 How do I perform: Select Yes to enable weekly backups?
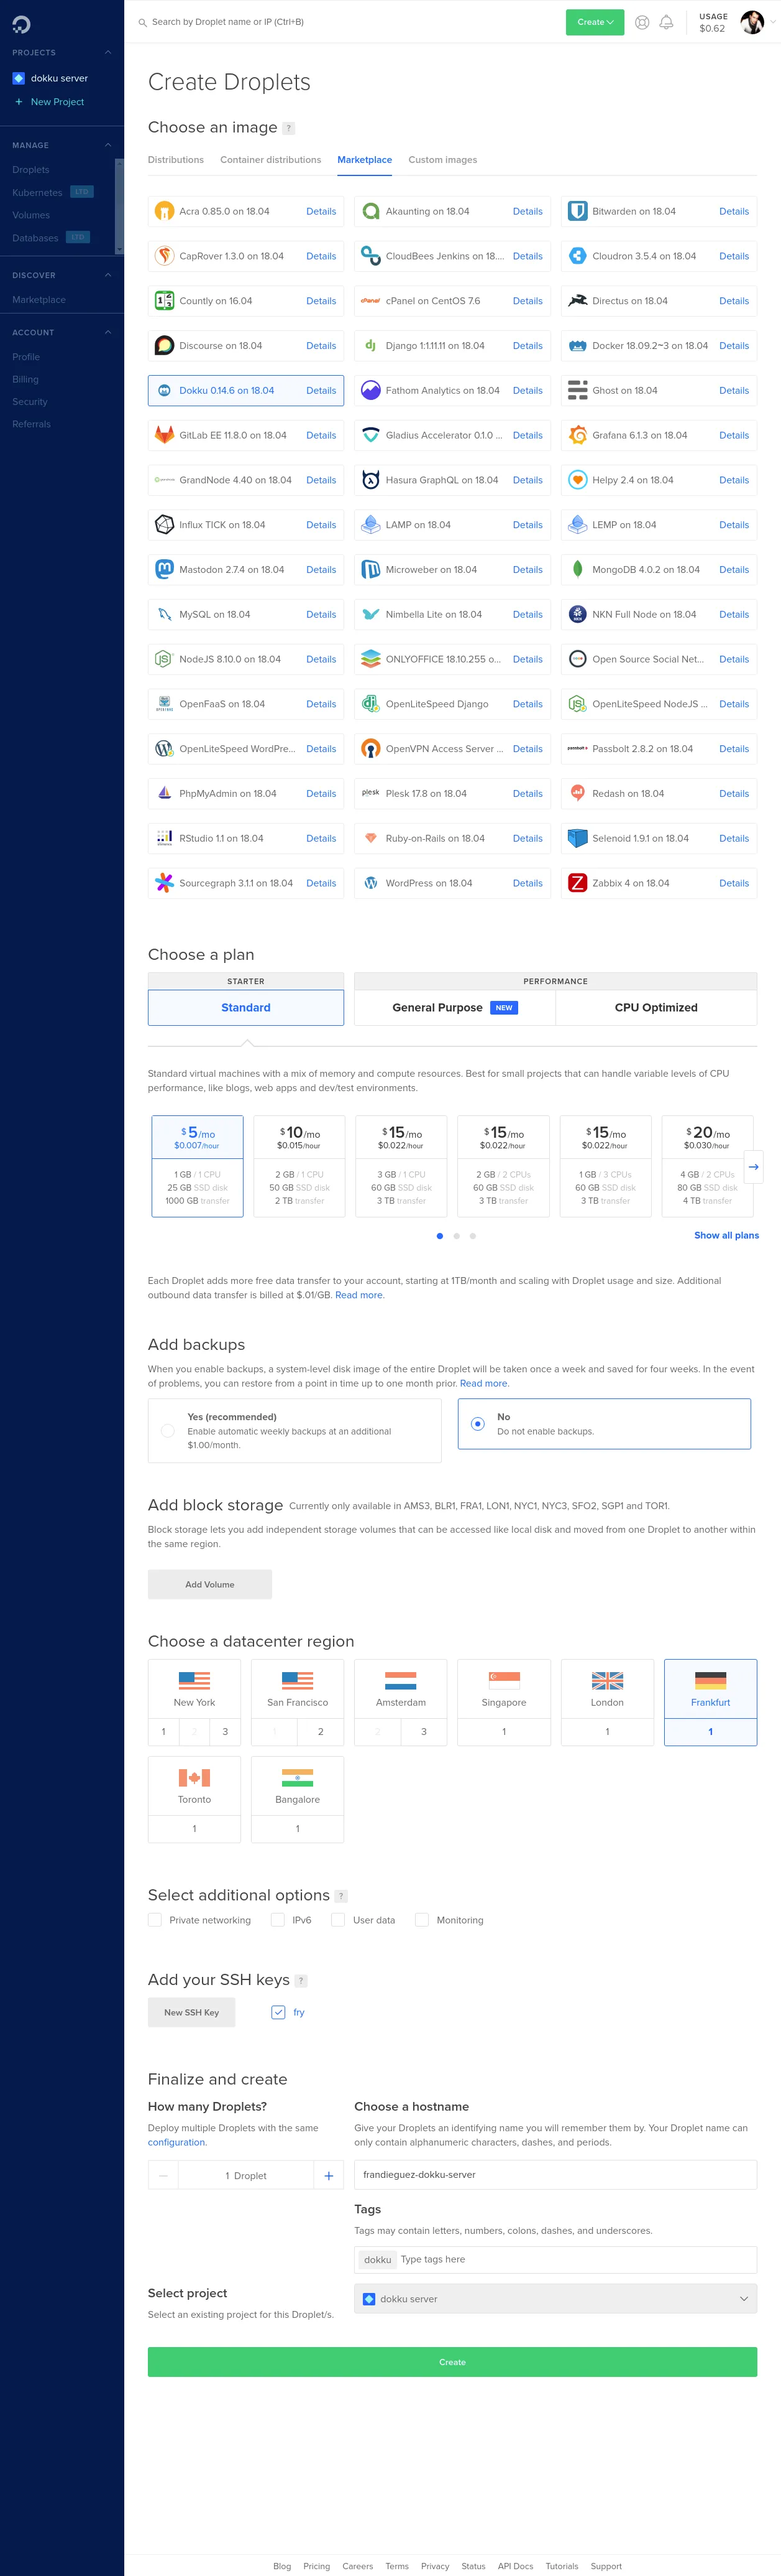(168, 1431)
